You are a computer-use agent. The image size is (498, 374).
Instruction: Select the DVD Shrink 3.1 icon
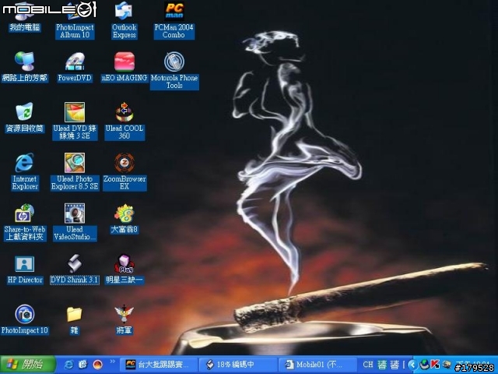tap(75, 270)
